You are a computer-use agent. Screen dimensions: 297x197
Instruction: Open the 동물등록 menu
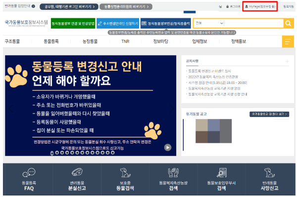coord(51,41)
